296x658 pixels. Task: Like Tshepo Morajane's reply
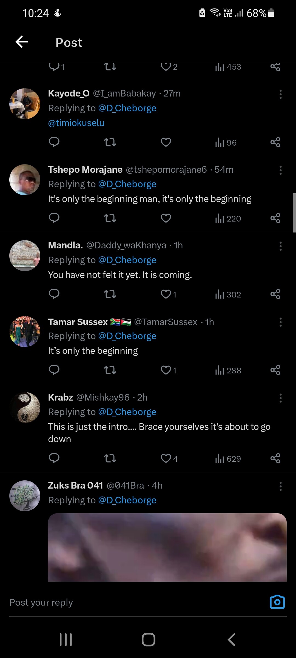pos(166,218)
